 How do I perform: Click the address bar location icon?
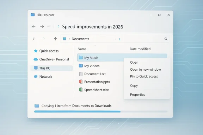[64, 39]
